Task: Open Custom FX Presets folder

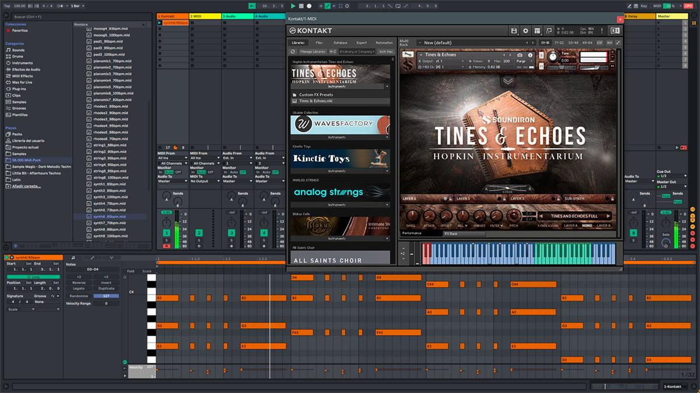Action: [316, 94]
